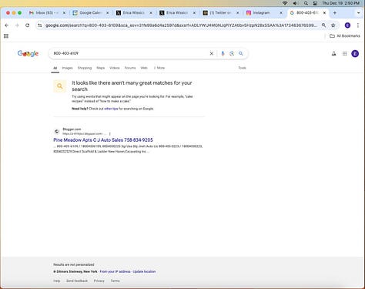The width and height of the screenshot is (365, 289).
Task: Switch to Images results
Action: [67, 68]
